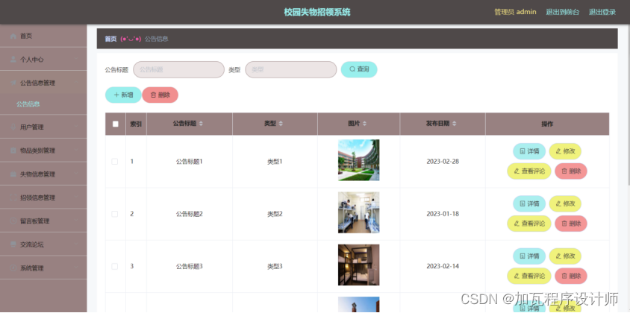Open the bunk bed thumbnail in row 3
Image resolution: width=630 pixels, height=313 pixels.
[x=359, y=265]
